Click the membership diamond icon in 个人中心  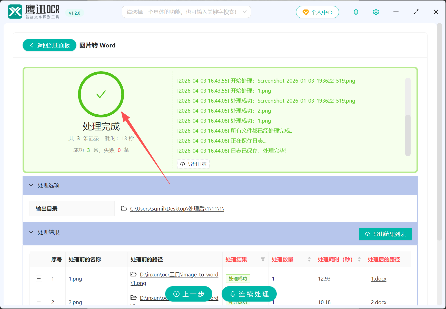305,12
